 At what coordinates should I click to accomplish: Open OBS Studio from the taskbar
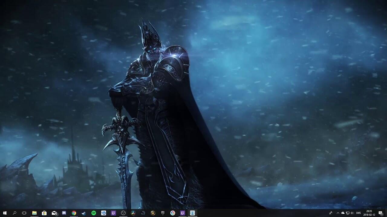pos(123,213)
